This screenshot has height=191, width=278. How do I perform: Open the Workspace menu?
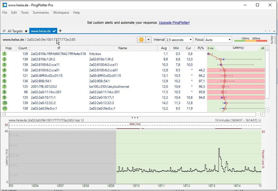pos(61,12)
